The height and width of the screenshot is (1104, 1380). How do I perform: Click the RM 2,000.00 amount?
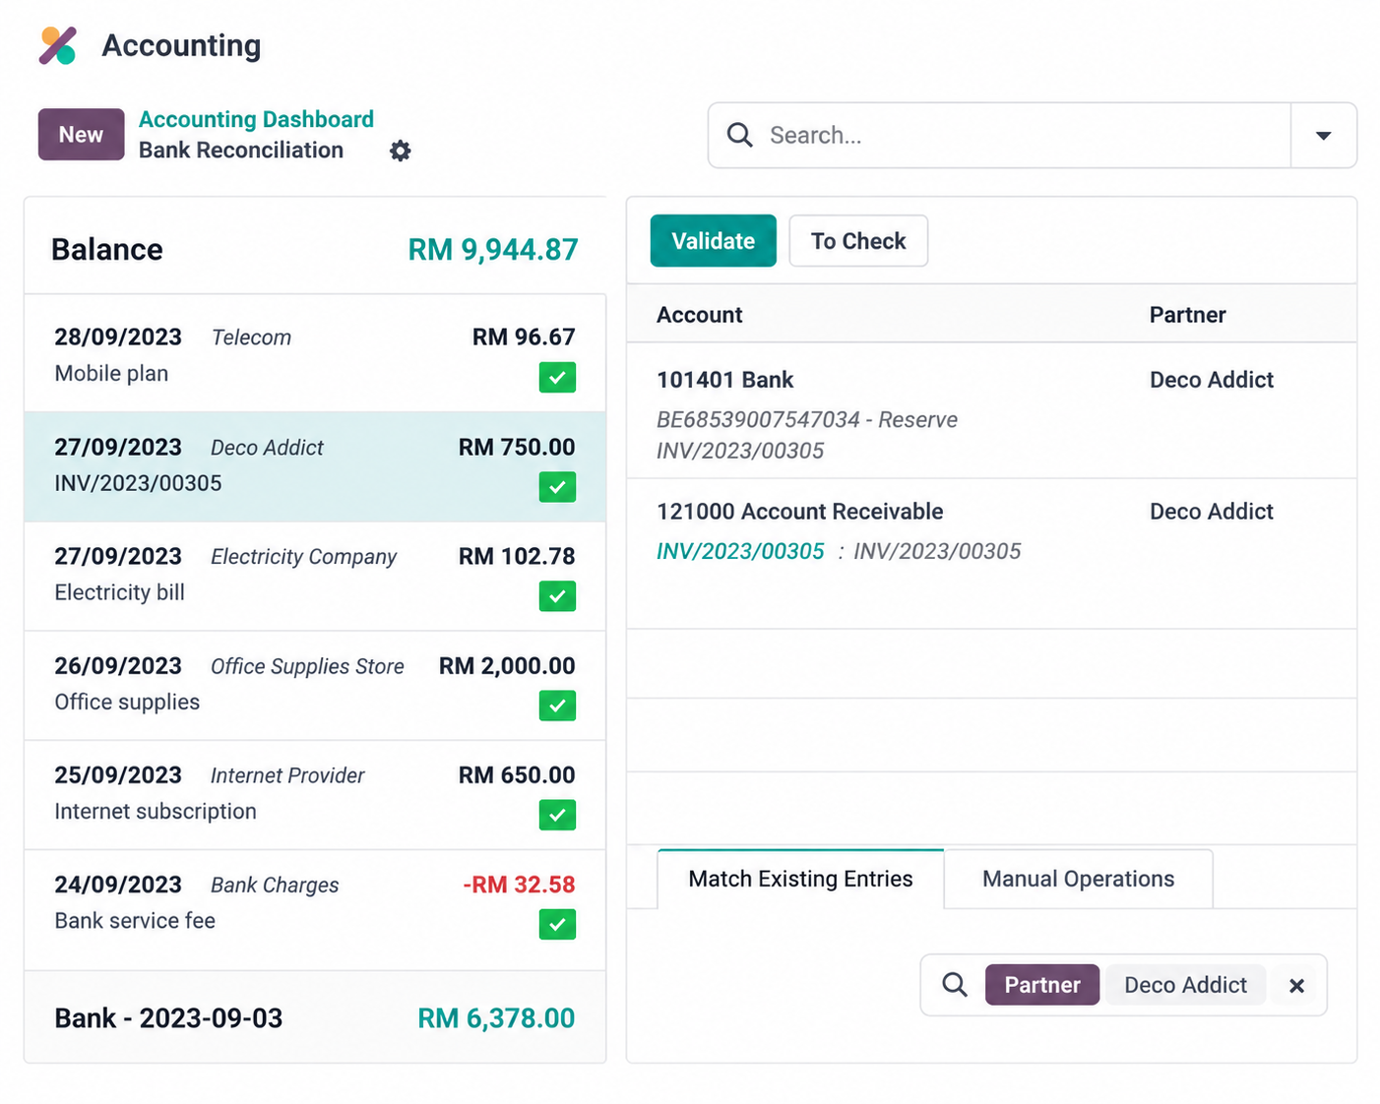(x=507, y=666)
